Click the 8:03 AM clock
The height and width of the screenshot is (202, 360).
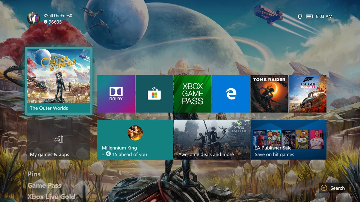324,16
